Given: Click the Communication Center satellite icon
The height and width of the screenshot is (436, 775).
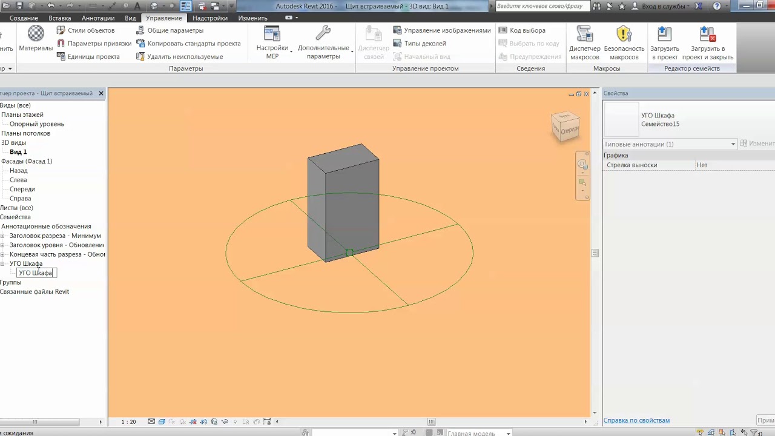Looking at the screenshot, I should point(610,6).
